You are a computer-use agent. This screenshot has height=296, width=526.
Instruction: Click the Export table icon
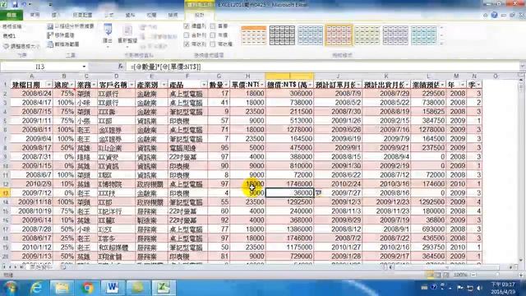click(108, 30)
